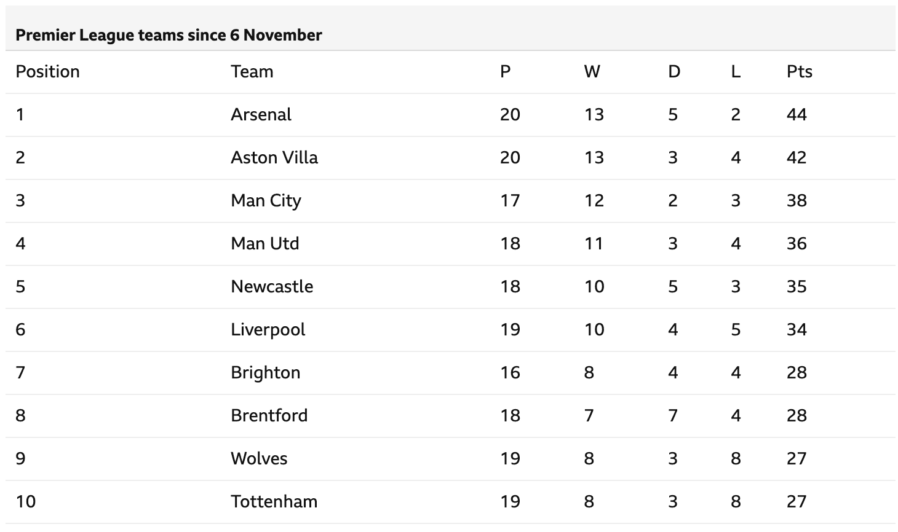
Task: Click the L column header
Action: coord(736,72)
